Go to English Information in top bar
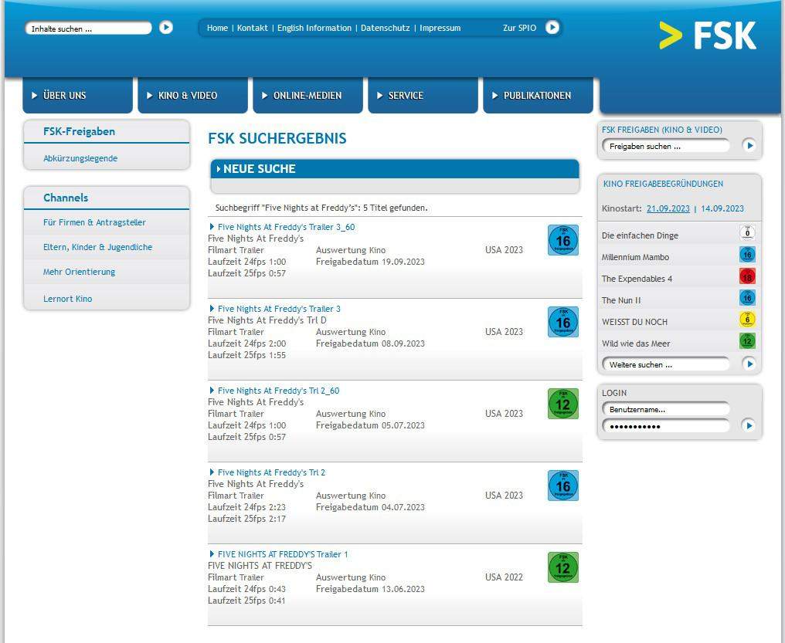Screen dimensions: 785x643 [x=314, y=28]
